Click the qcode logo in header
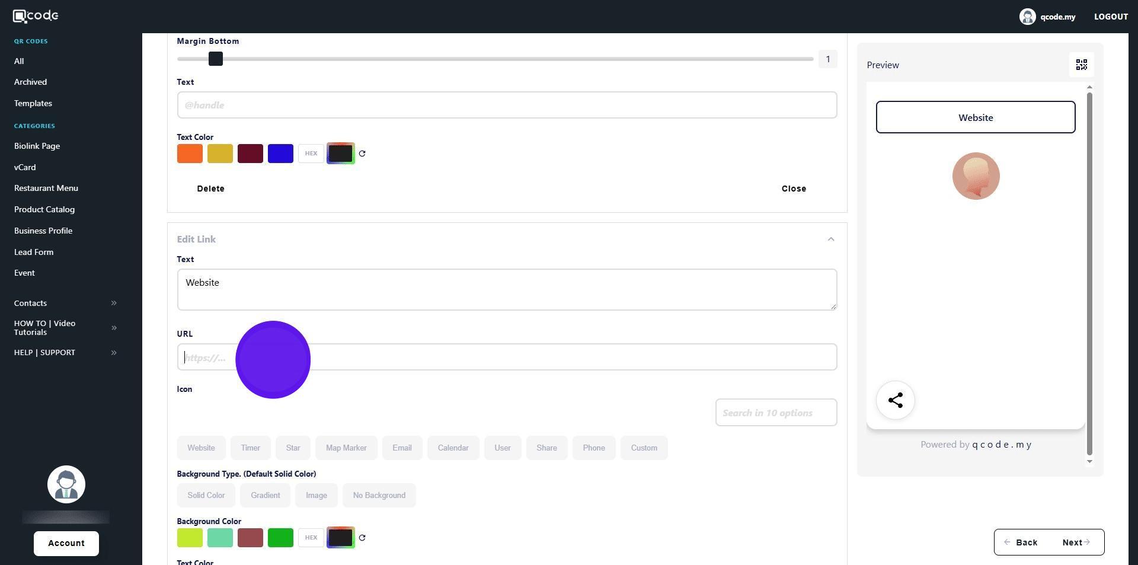This screenshot has height=565, width=1138. [x=36, y=16]
